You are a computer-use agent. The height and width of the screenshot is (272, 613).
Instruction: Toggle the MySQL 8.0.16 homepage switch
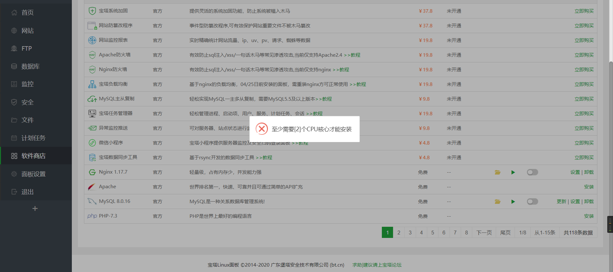532,202
